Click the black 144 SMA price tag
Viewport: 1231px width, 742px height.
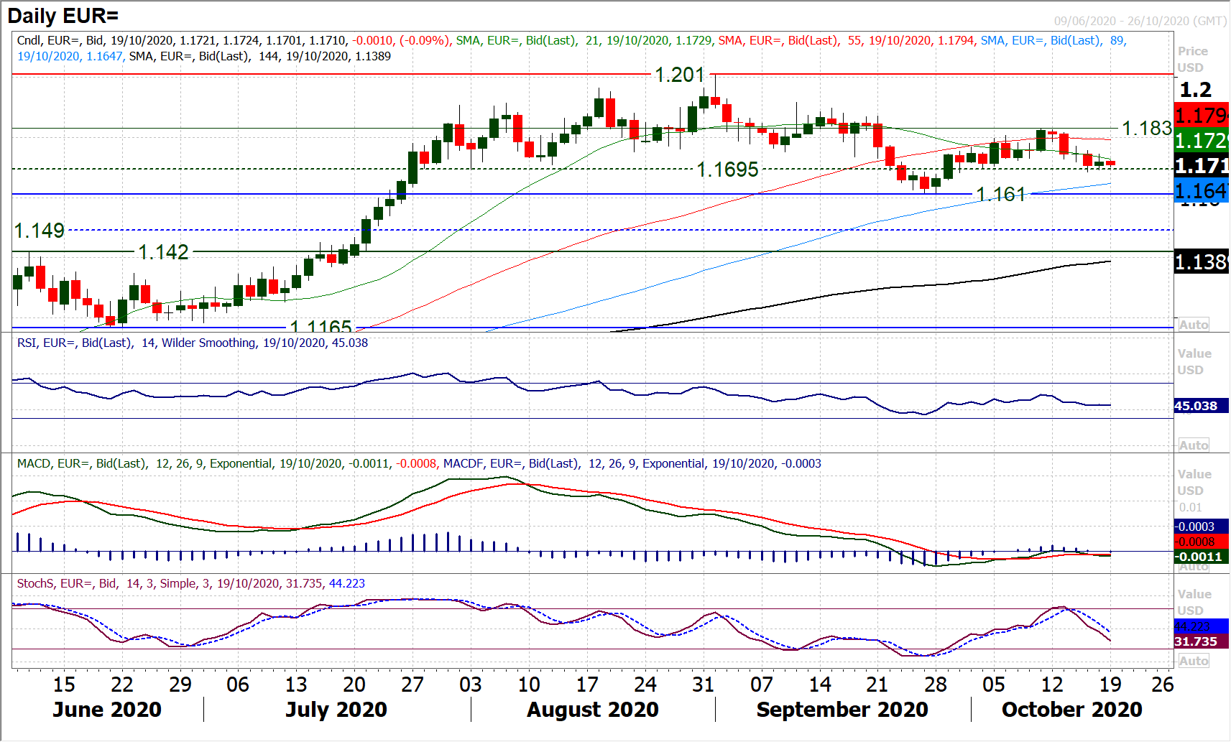(1200, 262)
